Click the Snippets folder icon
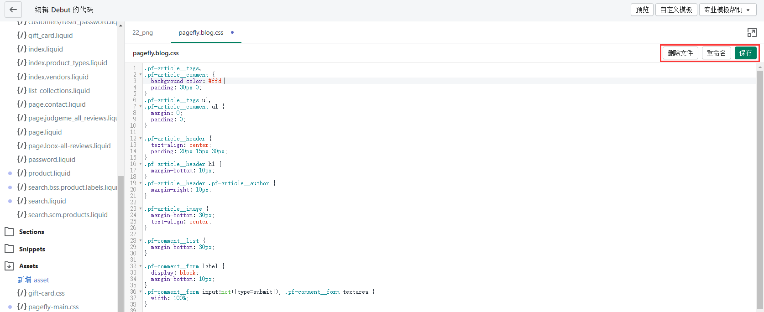Screen dimensions: 764x312 click(9, 249)
